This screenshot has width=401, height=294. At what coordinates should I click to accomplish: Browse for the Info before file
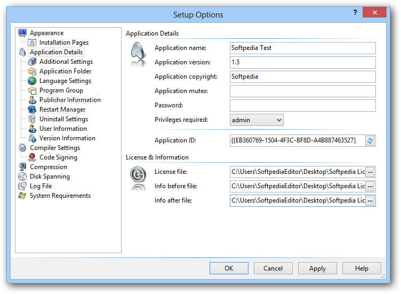pyautogui.click(x=370, y=187)
